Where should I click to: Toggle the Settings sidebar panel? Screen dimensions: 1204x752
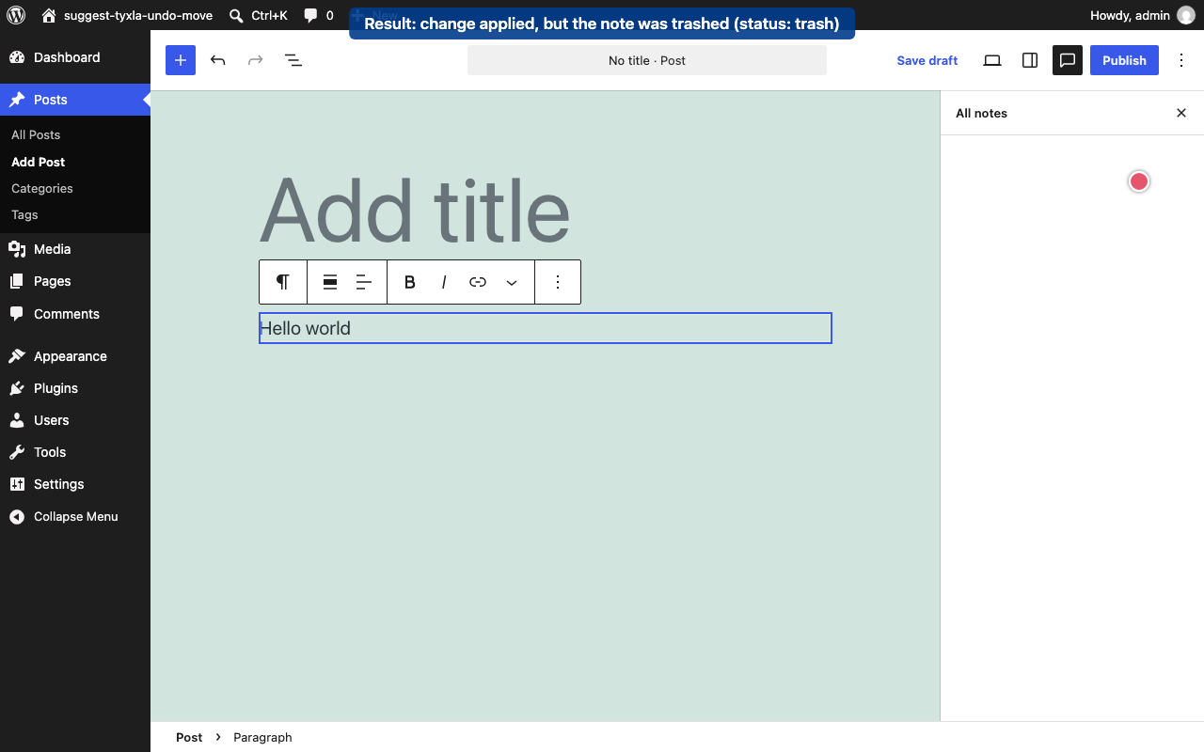[x=1030, y=60]
